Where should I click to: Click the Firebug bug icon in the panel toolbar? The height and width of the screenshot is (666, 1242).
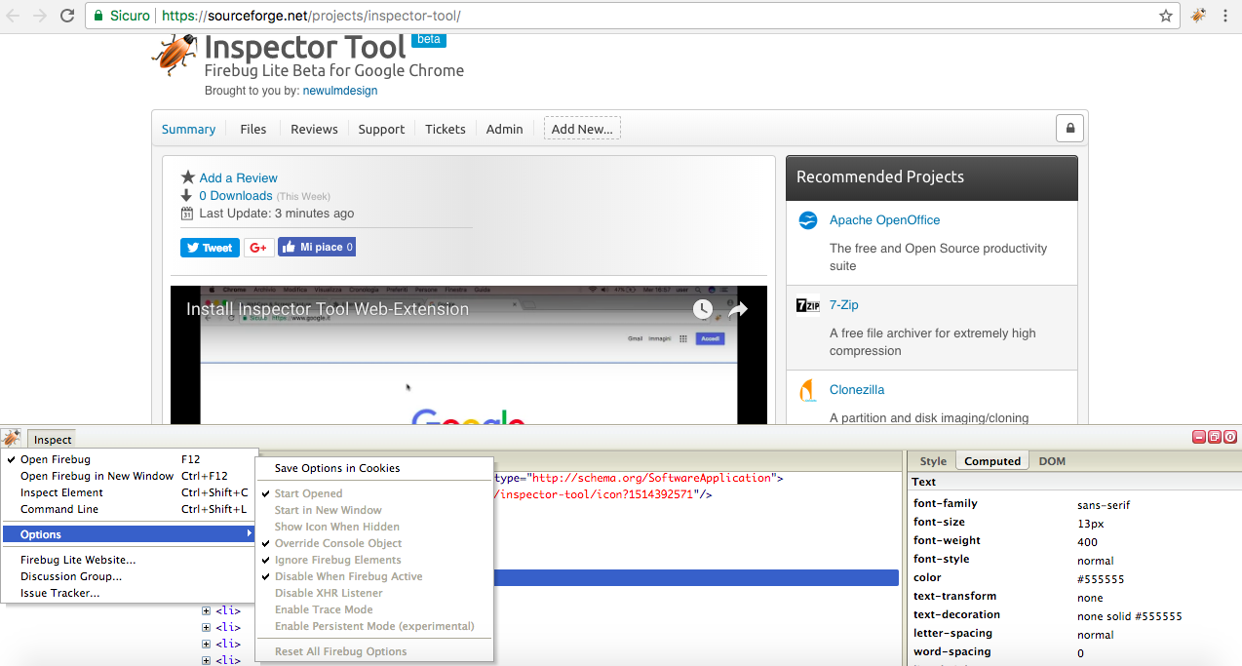[10, 437]
